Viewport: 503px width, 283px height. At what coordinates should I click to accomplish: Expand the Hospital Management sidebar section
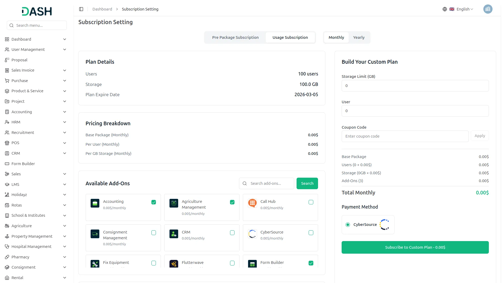[35, 247]
